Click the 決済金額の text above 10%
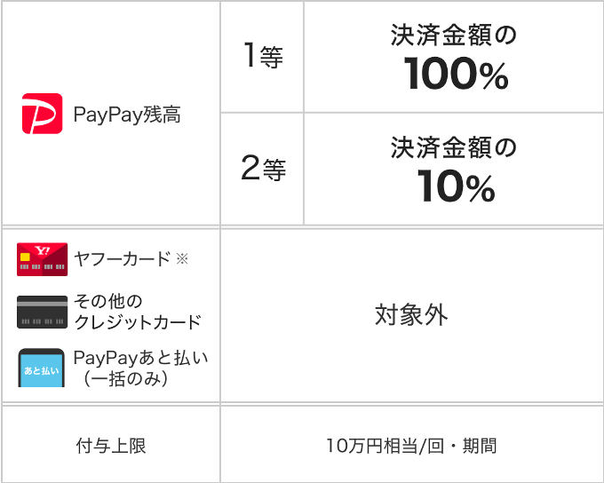 [x=453, y=147]
